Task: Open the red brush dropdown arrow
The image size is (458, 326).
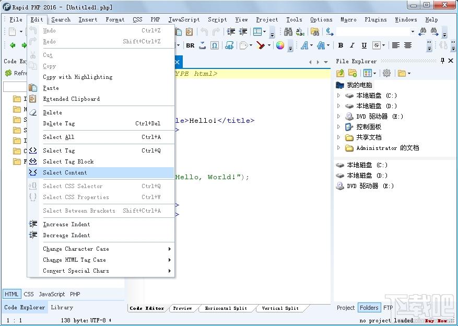Action: click(269, 45)
